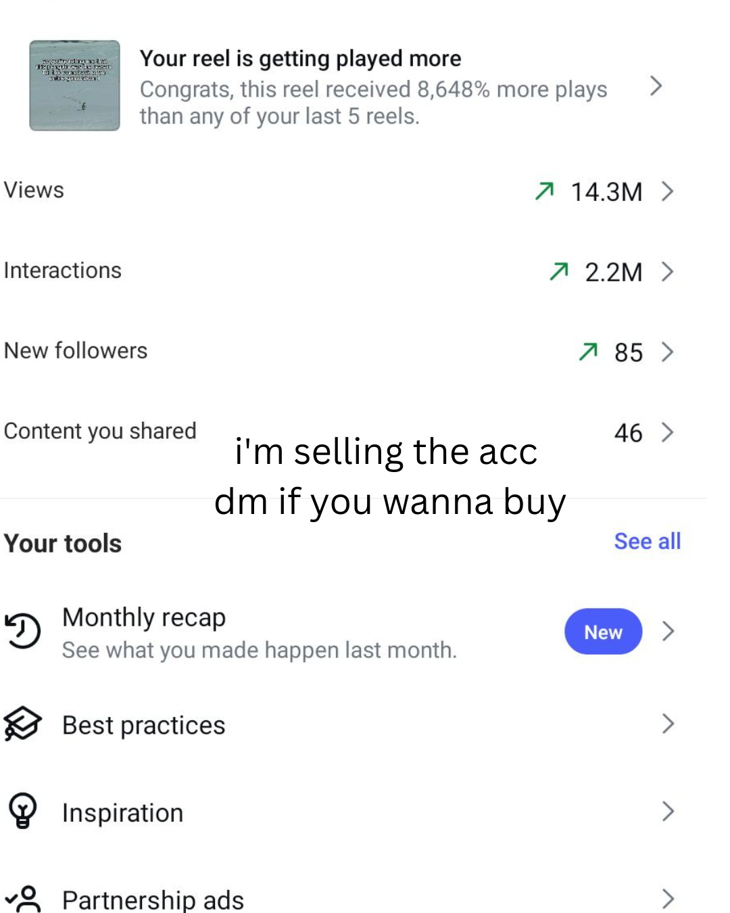The image size is (730, 913).
Task: Tap the Best practices graduation cap icon
Action: (x=23, y=724)
